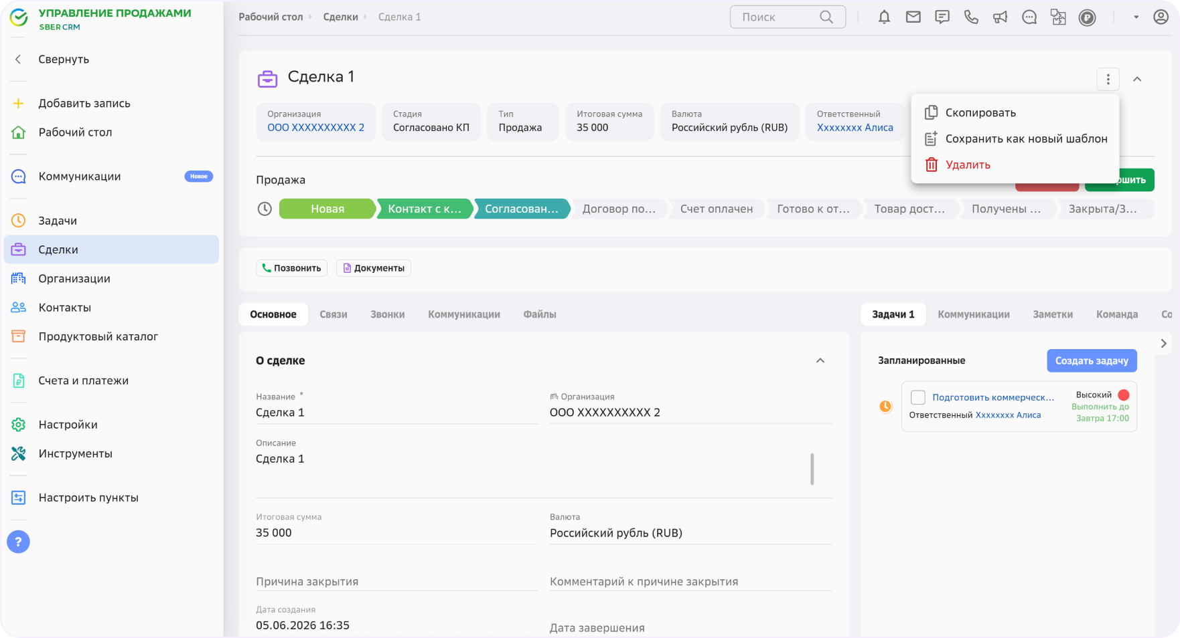Click the red high-priority dot on the task

(1124, 395)
